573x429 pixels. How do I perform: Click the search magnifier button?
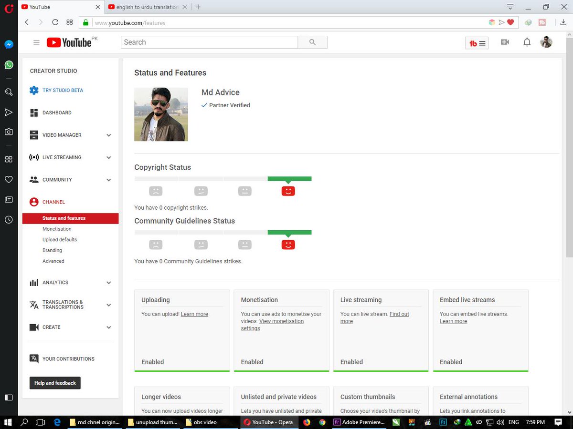(x=312, y=42)
